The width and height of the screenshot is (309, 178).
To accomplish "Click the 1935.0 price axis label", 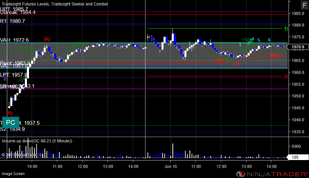I will 297,132.
